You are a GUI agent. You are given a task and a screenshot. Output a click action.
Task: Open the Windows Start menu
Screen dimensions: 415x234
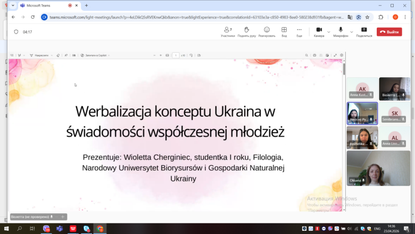6,229
